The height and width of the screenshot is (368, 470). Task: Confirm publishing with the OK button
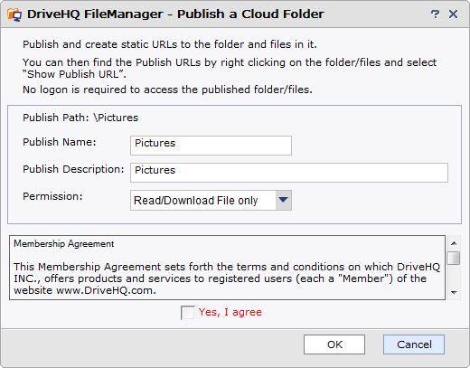point(334,344)
